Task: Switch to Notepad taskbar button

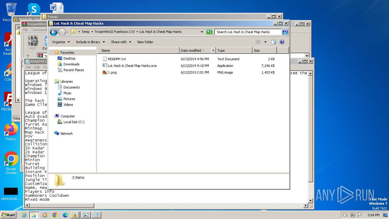Action: tap(96, 215)
